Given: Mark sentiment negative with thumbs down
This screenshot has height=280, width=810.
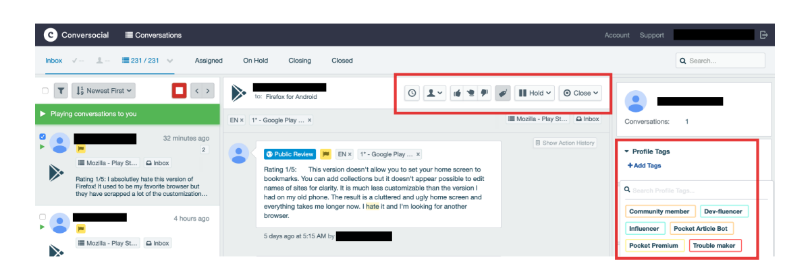Looking at the screenshot, I should pos(484,93).
